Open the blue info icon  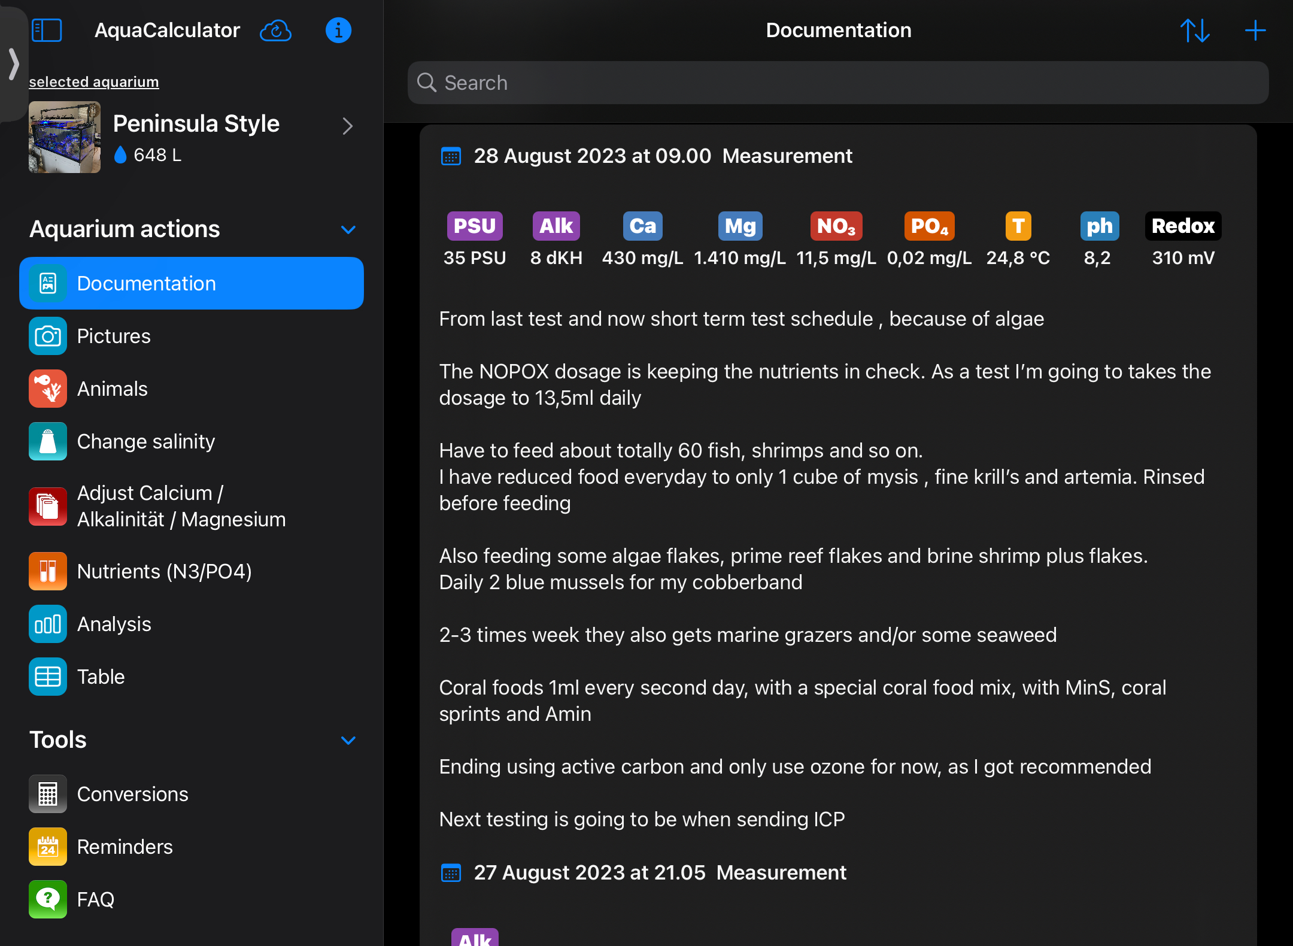point(338,30)
